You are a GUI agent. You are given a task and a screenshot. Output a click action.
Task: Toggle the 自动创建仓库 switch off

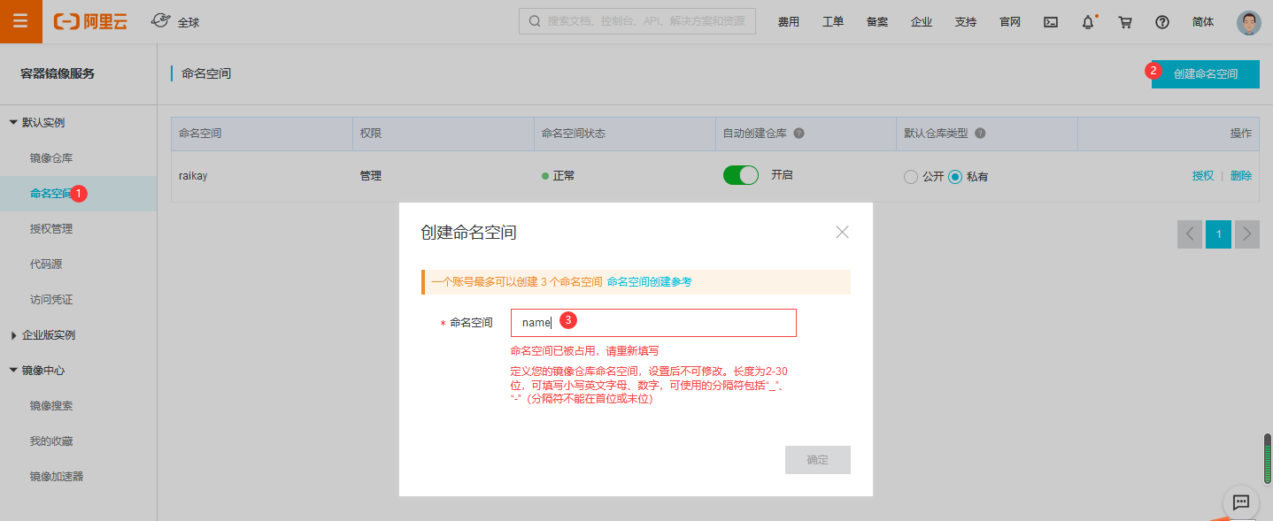point(741,175)
